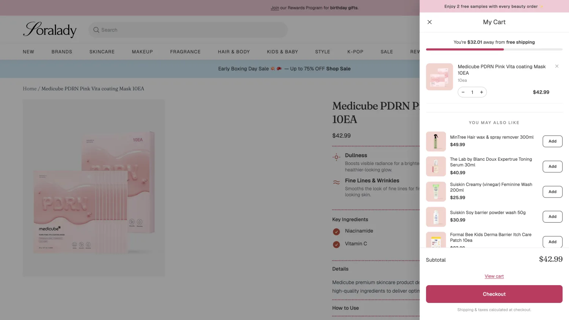569x320 pixels.
Task: Click Formal Bee Kids Derma Patch name
Action: coord(490,237)
